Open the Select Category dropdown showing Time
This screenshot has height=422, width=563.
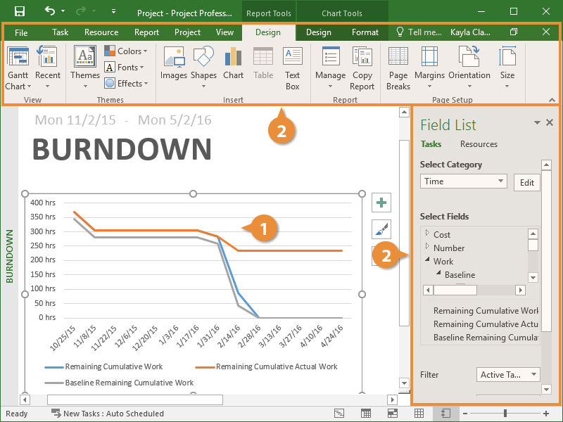(463, 181)
